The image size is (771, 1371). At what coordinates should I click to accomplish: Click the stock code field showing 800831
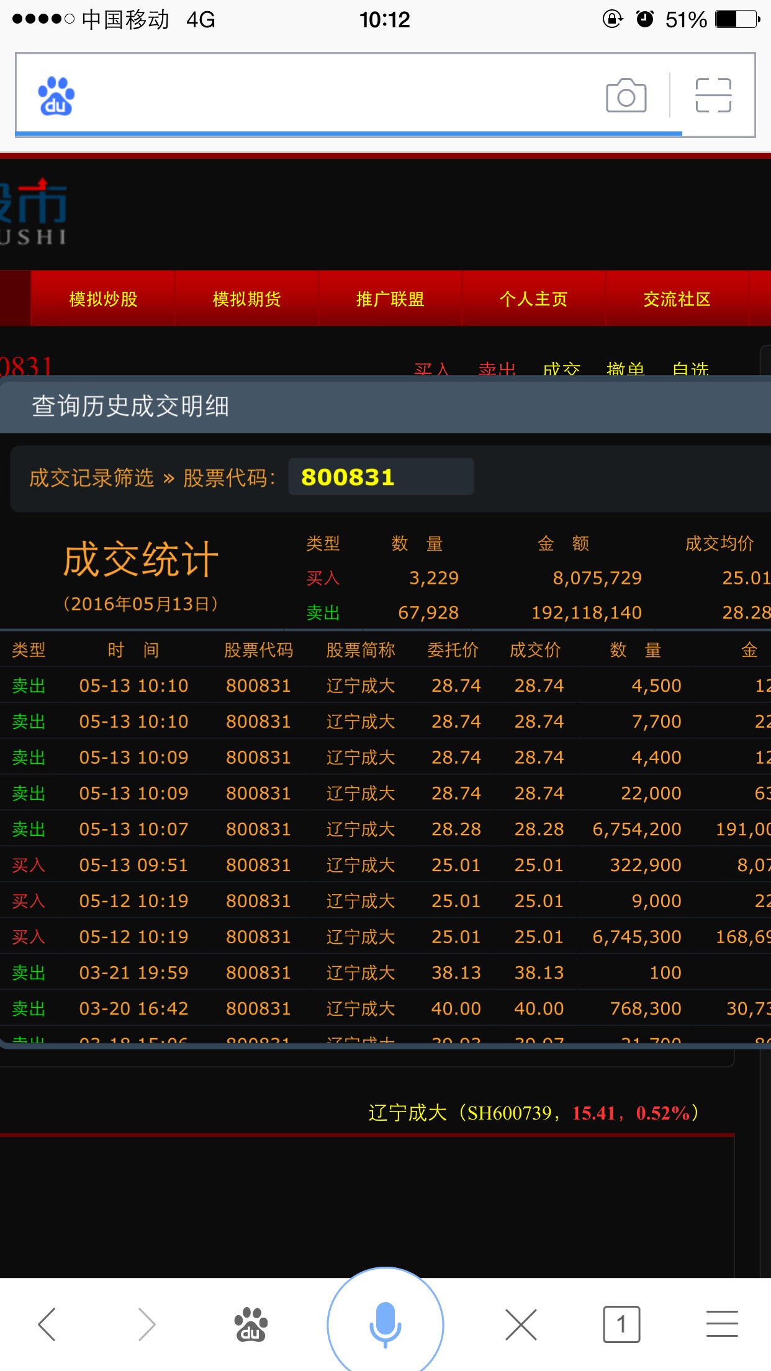pyautogui.click(x=381, y=477)
